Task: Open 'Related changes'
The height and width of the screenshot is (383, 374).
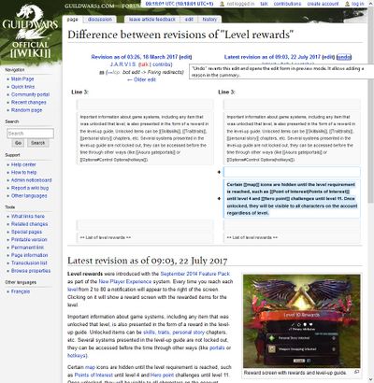Action: point(30,224)
